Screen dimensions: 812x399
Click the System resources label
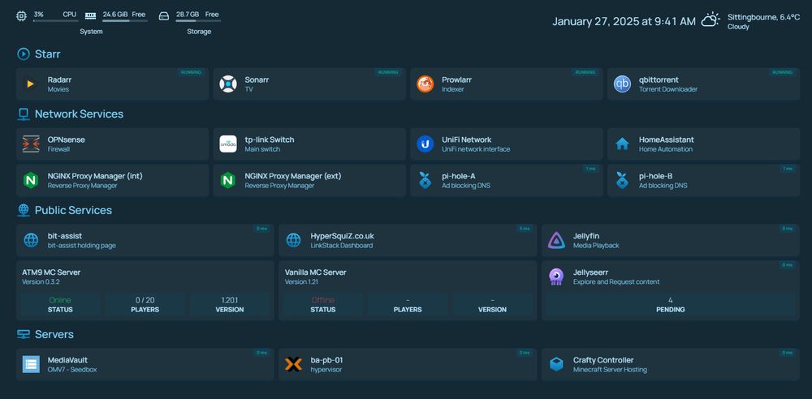tap(91, 32)
